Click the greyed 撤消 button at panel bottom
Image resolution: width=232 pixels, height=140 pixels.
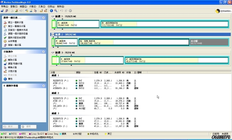[10, 127]
